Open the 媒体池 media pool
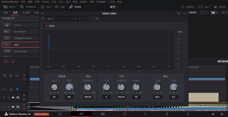Screen dimensions: 228x117 [x=9, y=7]
